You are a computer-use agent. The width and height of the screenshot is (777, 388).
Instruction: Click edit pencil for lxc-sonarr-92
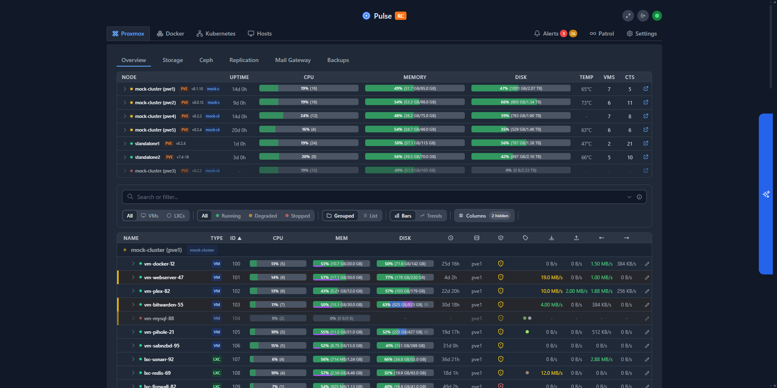pyautogui.click(x=647, y=359)
